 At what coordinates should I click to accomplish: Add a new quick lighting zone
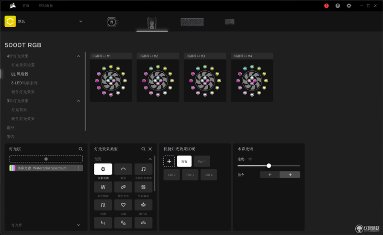pos(169,161)
